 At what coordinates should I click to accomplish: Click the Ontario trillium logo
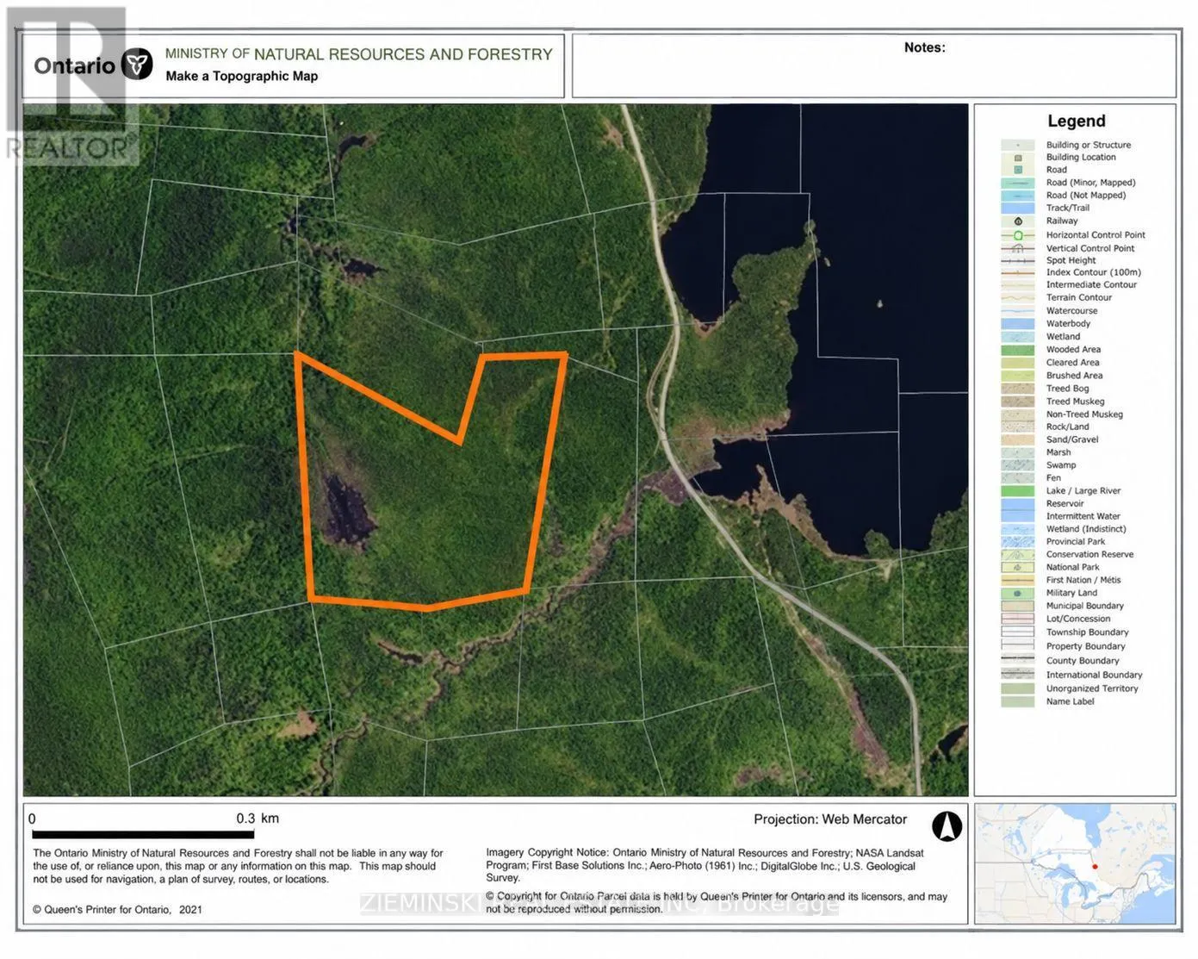pyautogui.click(x=137, y=65)
